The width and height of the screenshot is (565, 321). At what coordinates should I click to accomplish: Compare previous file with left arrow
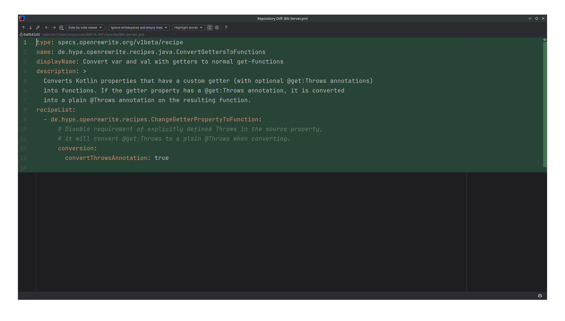[47, 28]
